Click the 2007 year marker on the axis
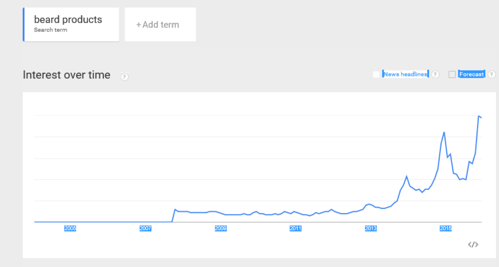This screenshot has height=267, width=499. (x=145, y=228)
